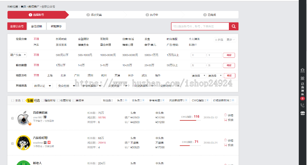Click 投放 cart icon for 八妹你好呀
The image size is (307, 165).
point(225,145)
